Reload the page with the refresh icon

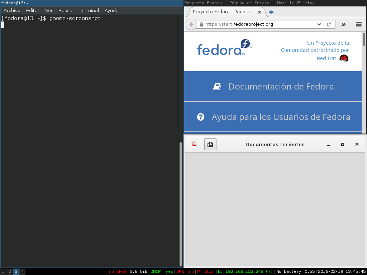coord(329,24)
